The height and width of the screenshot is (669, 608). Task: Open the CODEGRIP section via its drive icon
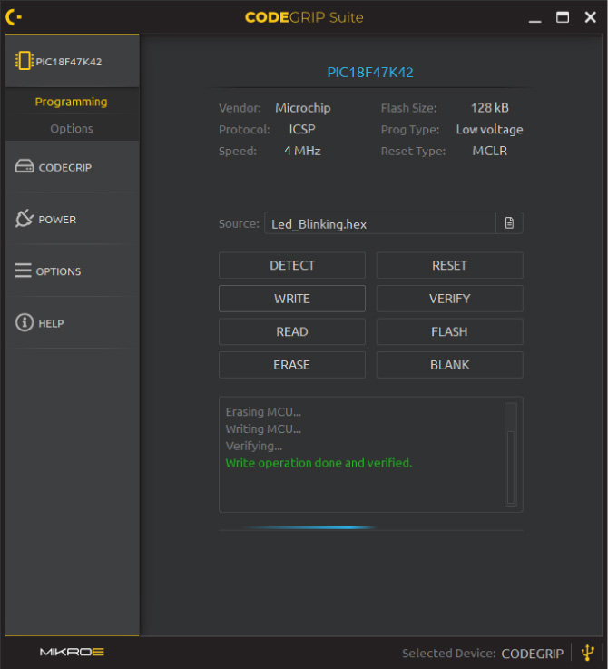(25, 167)
